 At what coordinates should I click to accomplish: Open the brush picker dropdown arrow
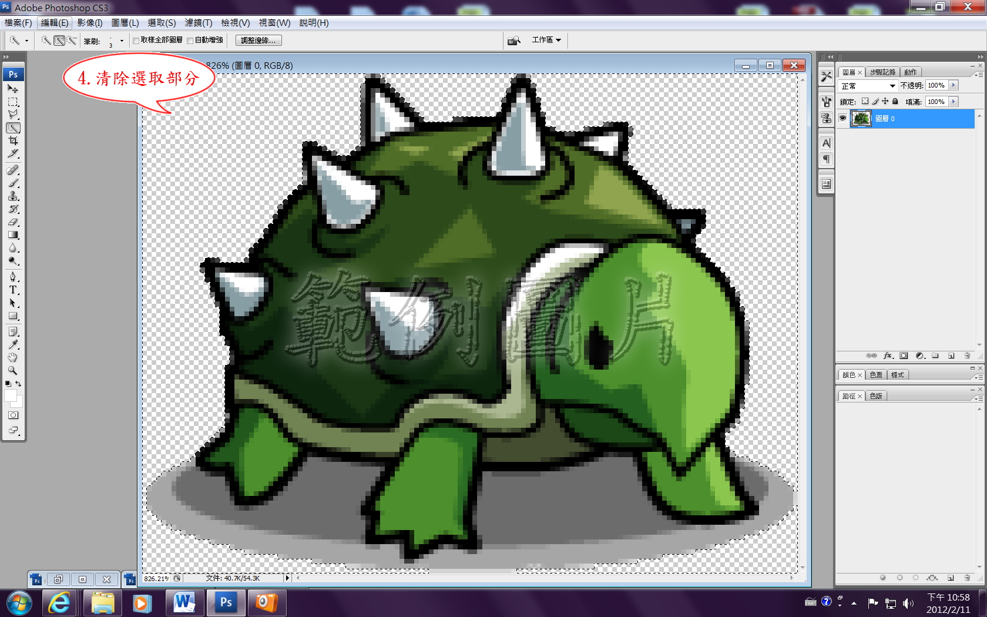(122, 41)
